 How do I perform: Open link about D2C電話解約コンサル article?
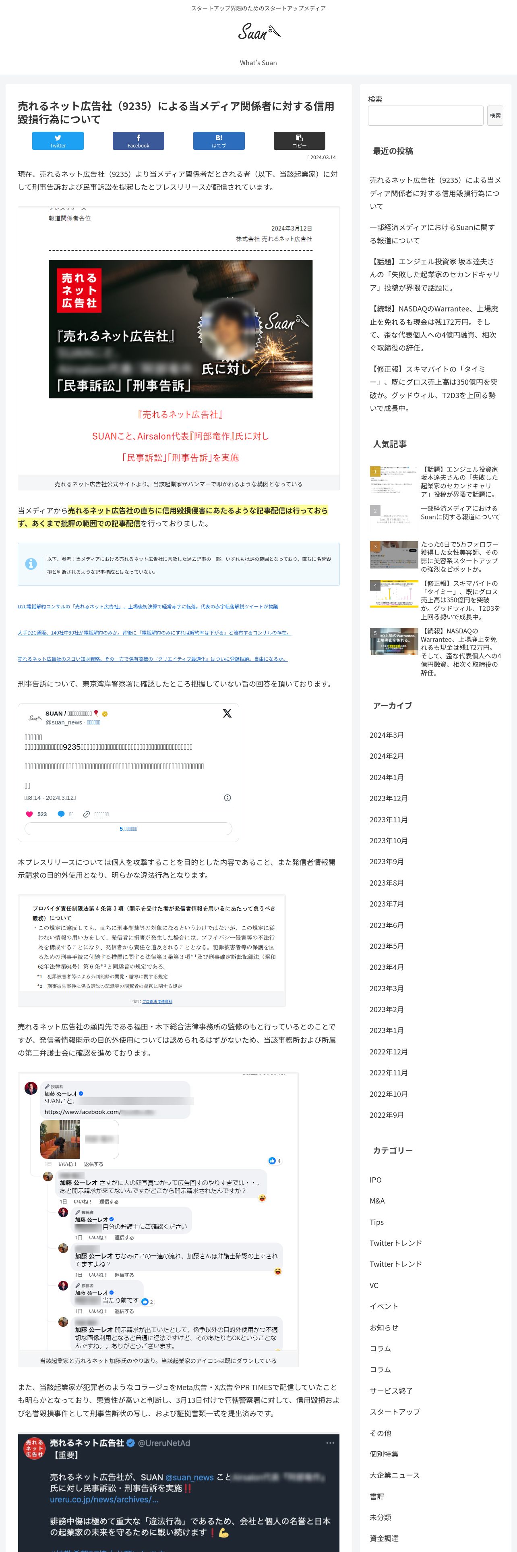147,607
